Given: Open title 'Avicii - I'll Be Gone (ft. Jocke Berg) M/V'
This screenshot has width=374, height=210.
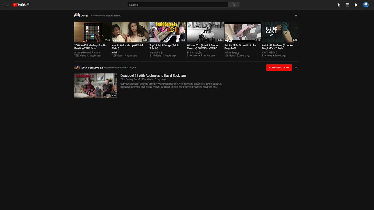Looking at the screenshot, I should click(x=240, y=47).
